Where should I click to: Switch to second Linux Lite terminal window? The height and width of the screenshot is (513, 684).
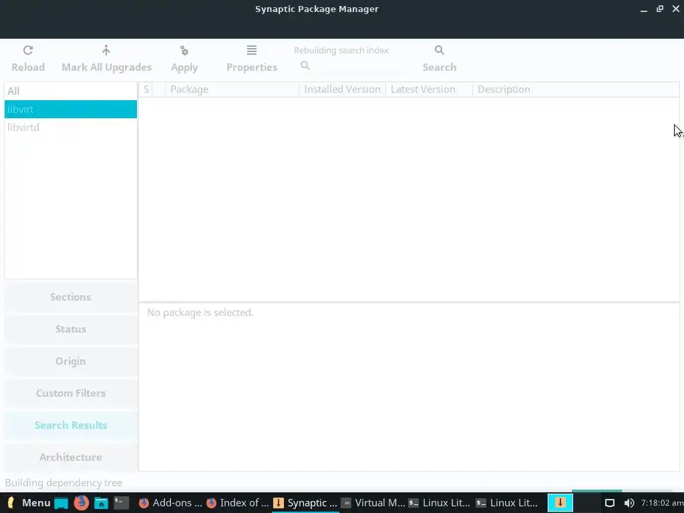(507, 503)
